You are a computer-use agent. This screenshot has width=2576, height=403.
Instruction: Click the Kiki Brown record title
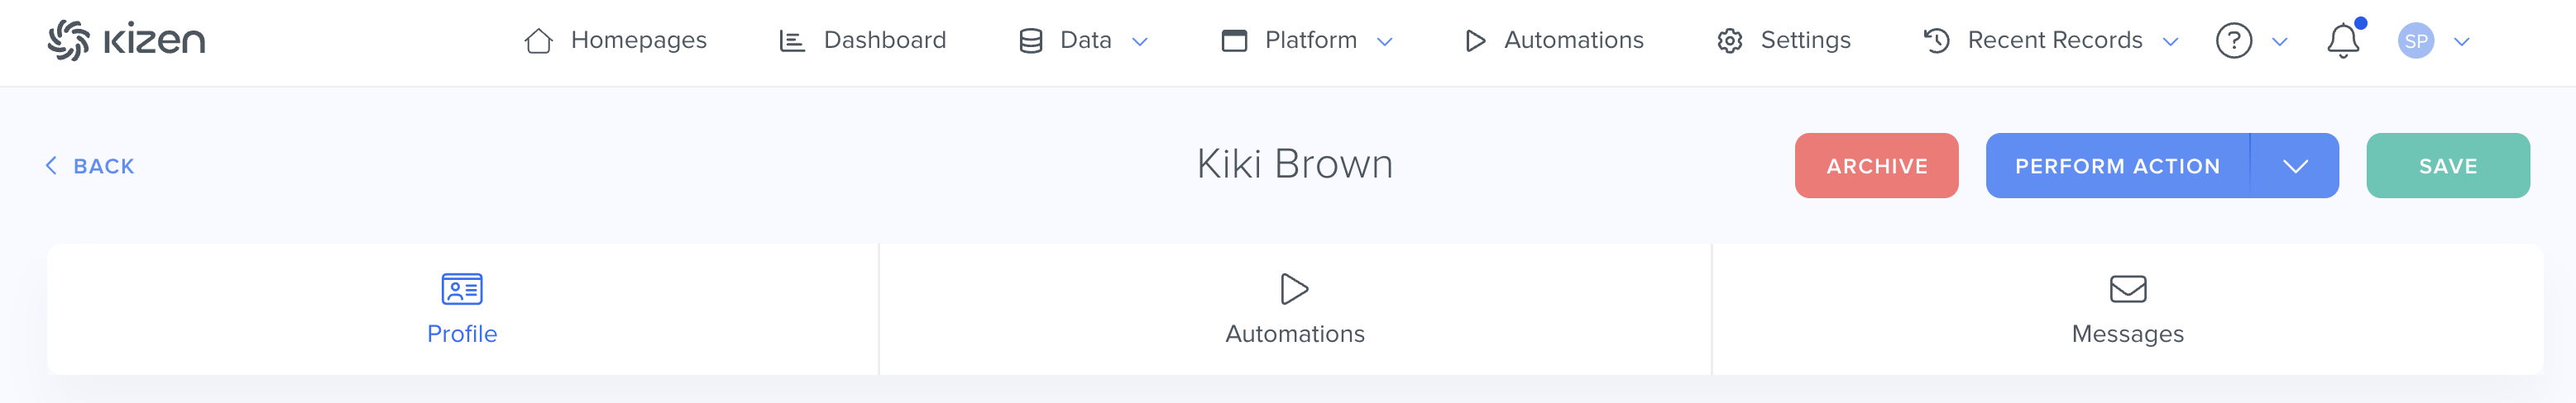[x=1295, y=164]
